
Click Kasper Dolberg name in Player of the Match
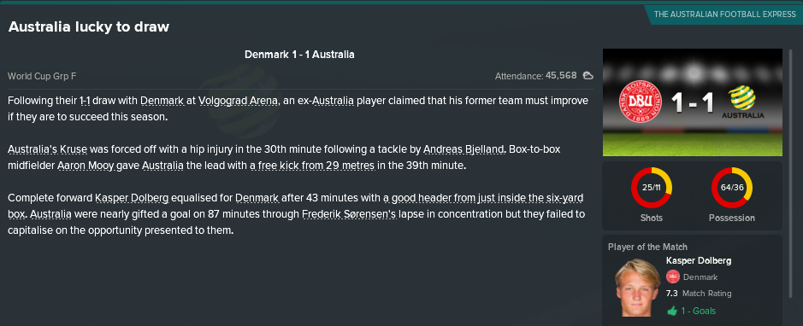pyautogui.click(x=699, y=260)
